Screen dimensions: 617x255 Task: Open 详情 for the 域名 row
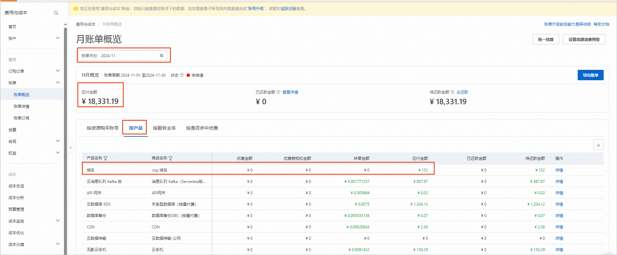(x=559, y=170)
